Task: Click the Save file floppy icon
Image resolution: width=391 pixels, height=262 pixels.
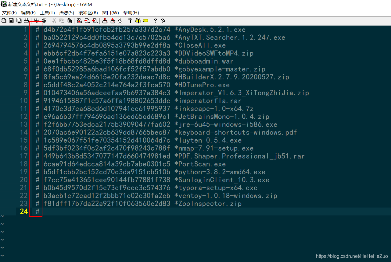Action: click(x=11, y=21)
